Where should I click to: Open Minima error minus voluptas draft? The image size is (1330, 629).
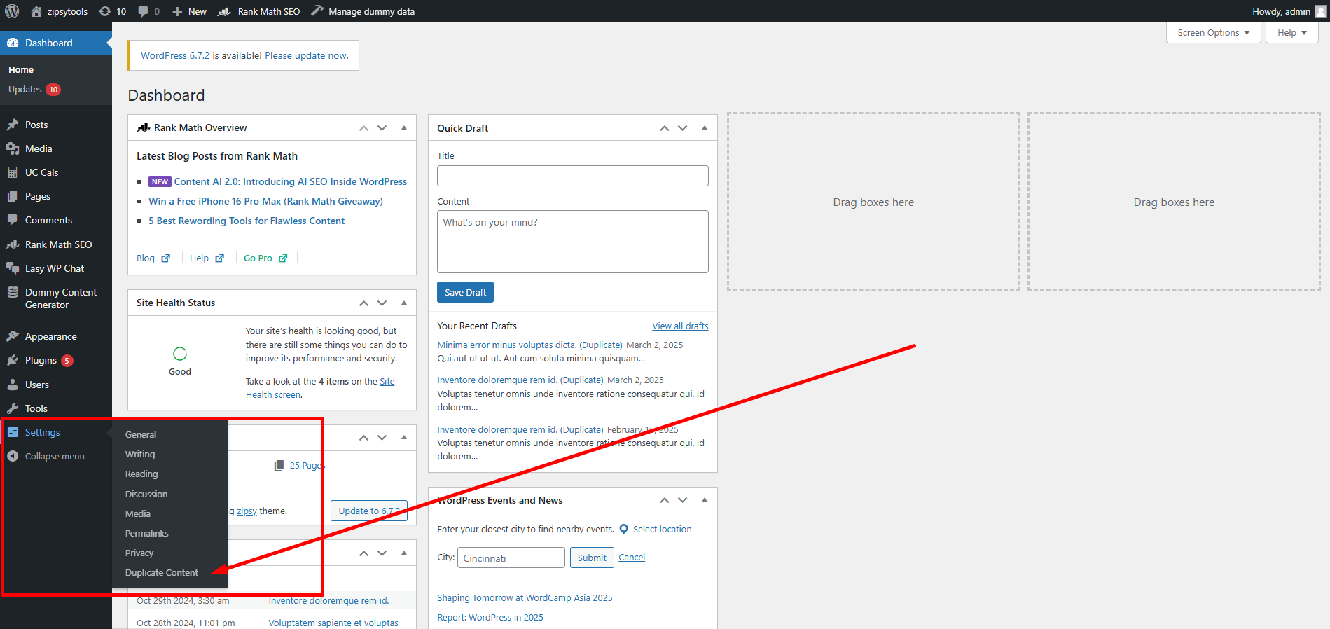pyautogui.click(x=529, y=345)
